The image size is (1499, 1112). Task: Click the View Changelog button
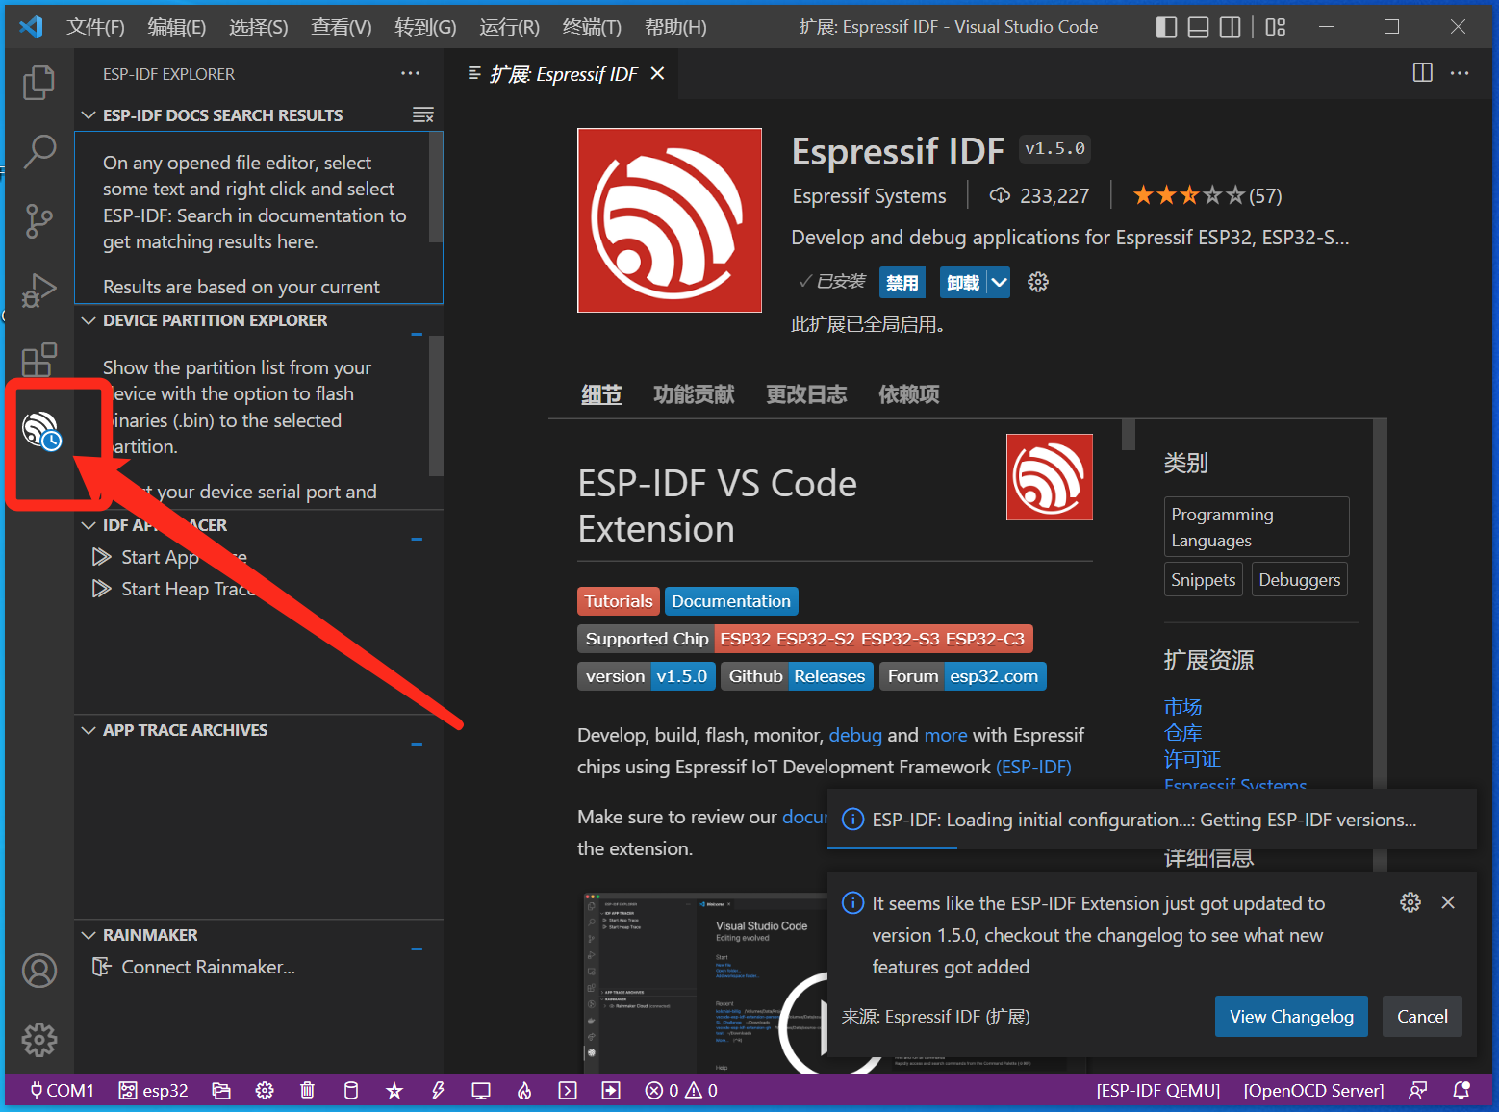pyautogui.click(x=1290, y=1016)
